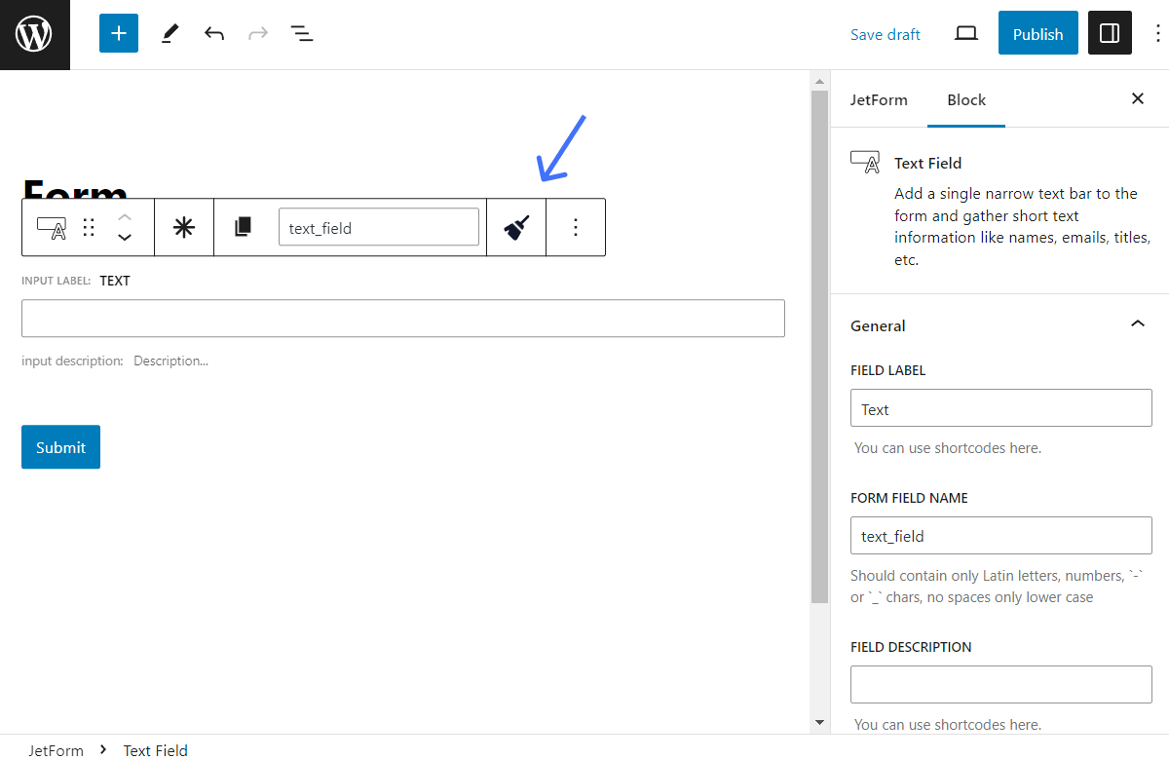Open the Document Overview list view
The width and height of the screenshot is (1169, 760).
pyautogui.click(x=302, y=32)
